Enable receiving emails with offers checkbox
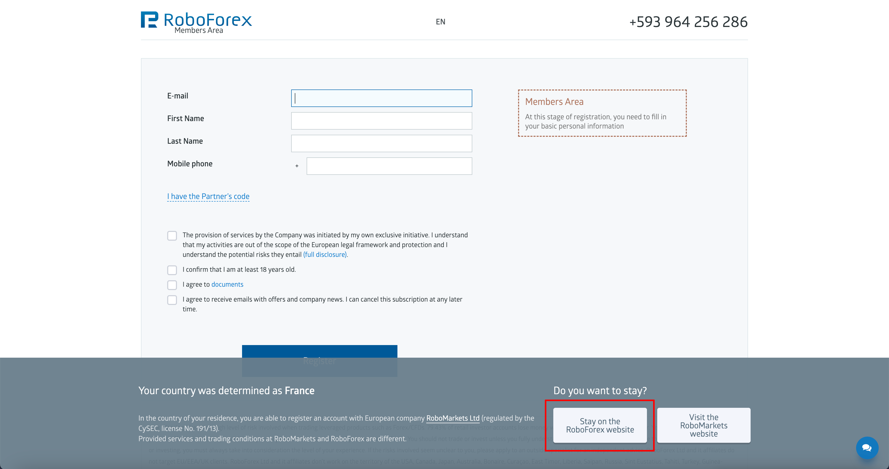Viewport: 889px width, 469px height. coord(172,300)
